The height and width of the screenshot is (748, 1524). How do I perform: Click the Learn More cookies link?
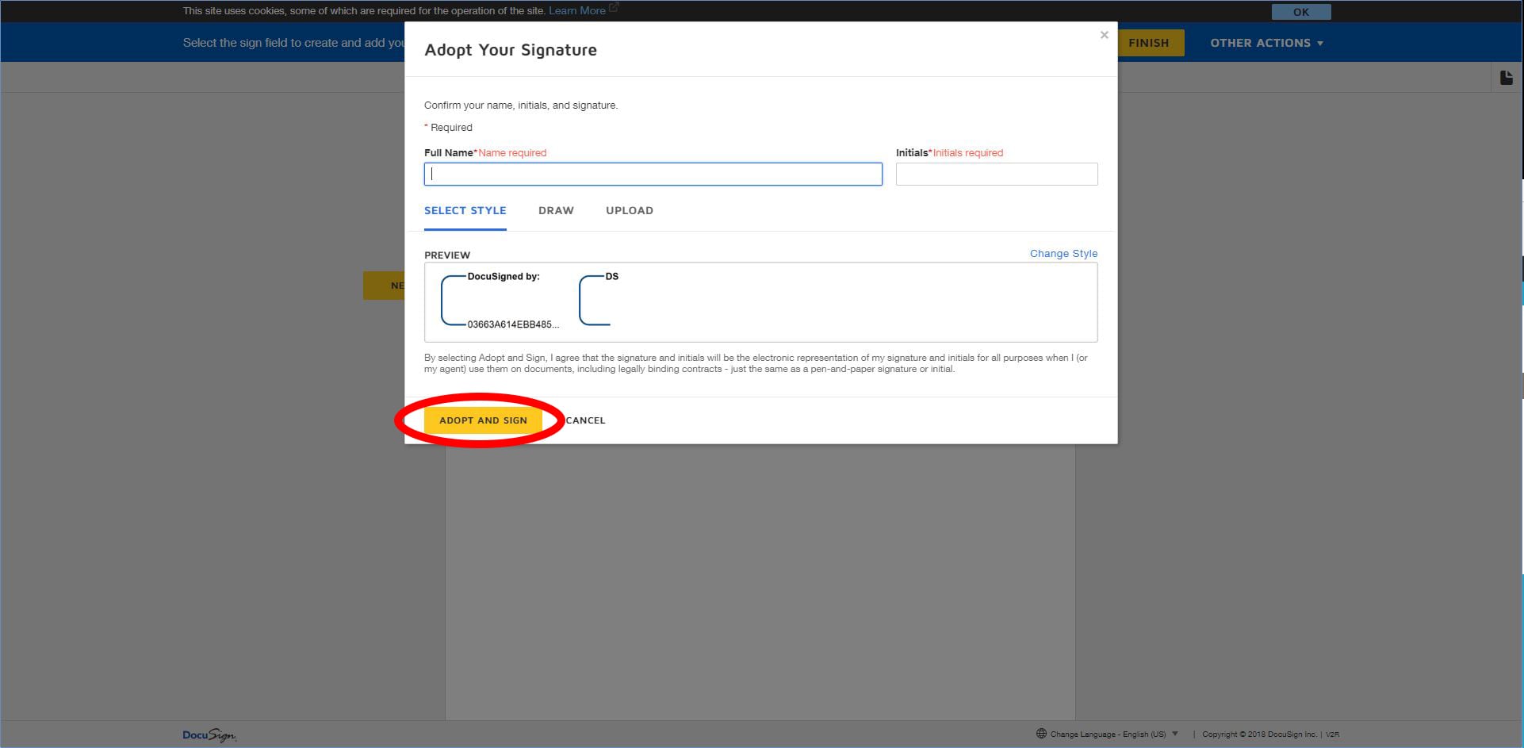(577, 10)
